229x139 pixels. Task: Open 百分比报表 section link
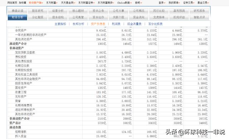[x=155, y=24]
